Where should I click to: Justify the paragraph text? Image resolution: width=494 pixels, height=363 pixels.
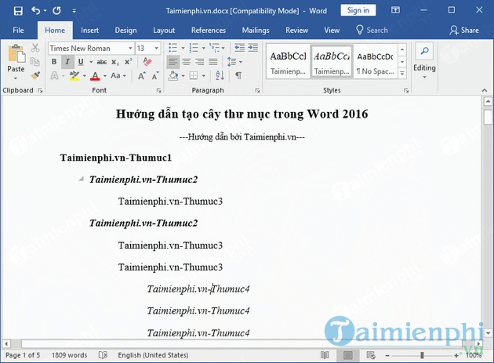pos(213,62)
